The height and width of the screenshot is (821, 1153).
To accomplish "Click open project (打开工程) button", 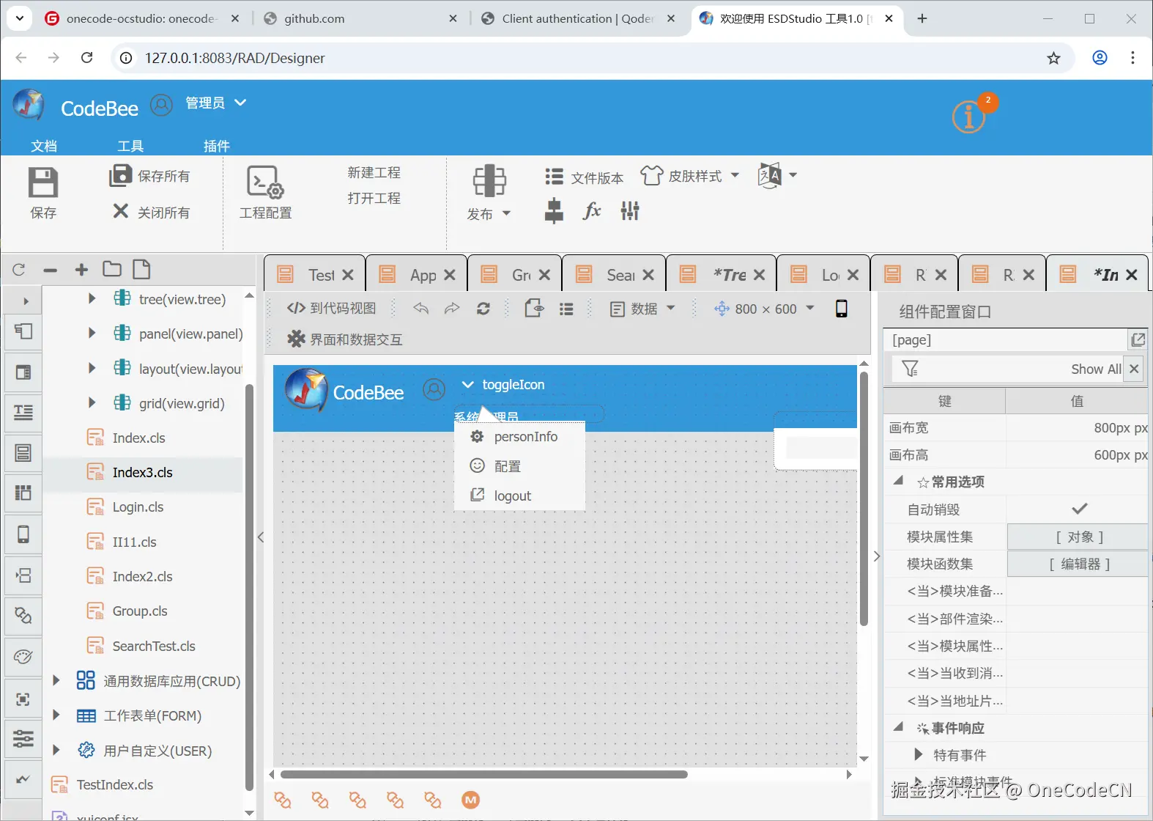I will pos(374,198).
